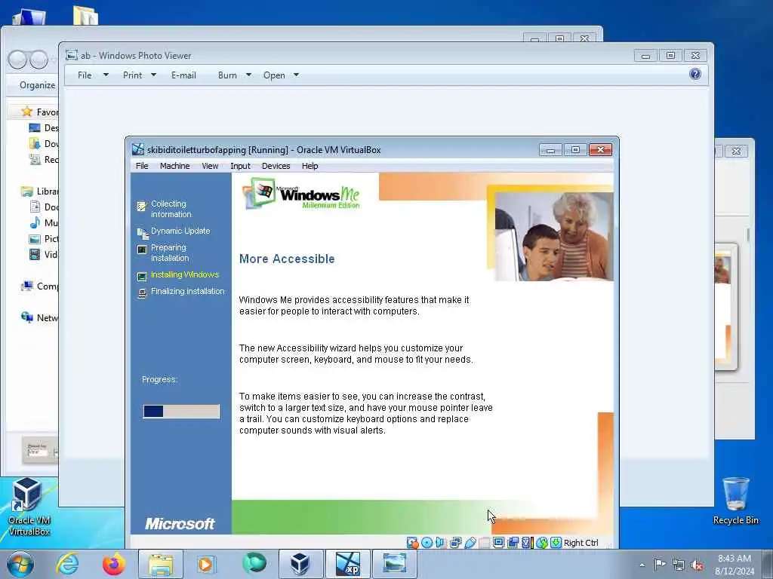This screenshot has width=773, height=579.
Task: Click the display monitor icon in VirtualBox status bar
Action: coord(498,543)
